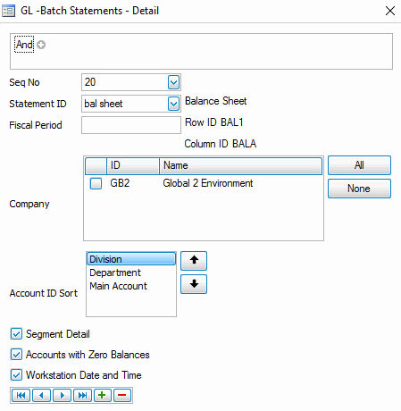Disable Workstation Date and Time checkbox
This screenshot has width=401, height=411.
16,375
